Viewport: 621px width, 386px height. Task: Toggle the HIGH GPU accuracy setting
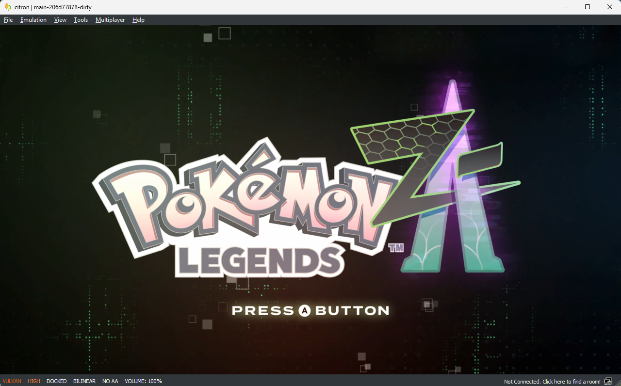point(34,381)
